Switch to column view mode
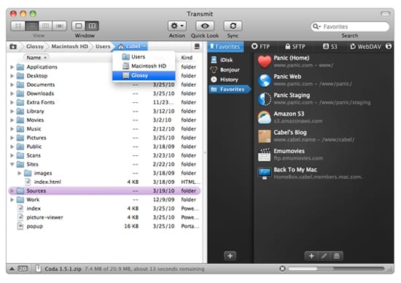Viewport: 401px width, 283px height. pos(45,26)
